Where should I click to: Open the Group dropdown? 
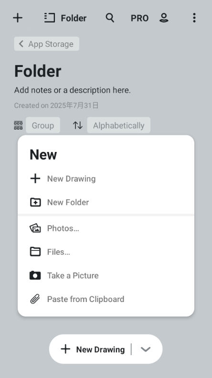pyautogui.click(x=43, y=125)
